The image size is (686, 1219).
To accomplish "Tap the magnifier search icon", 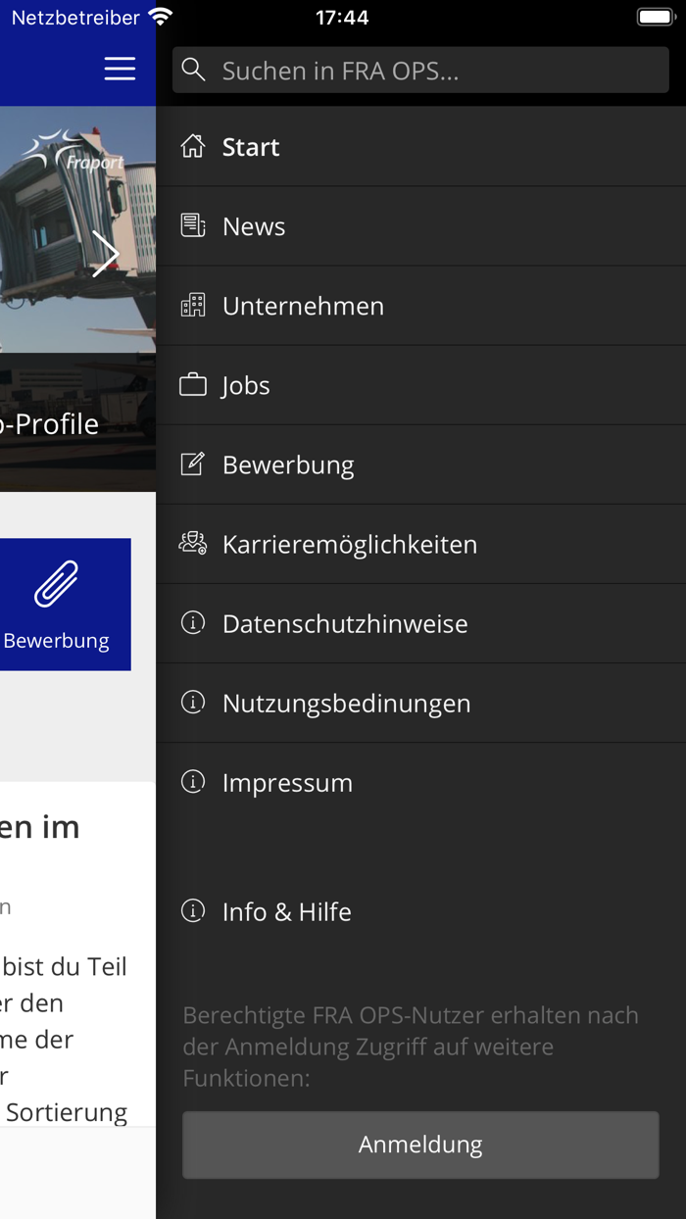I will [193, 69].
